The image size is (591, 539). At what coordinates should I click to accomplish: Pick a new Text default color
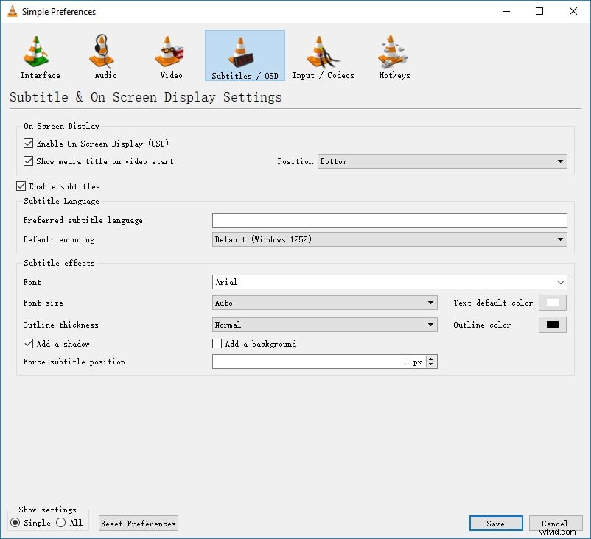552,302
